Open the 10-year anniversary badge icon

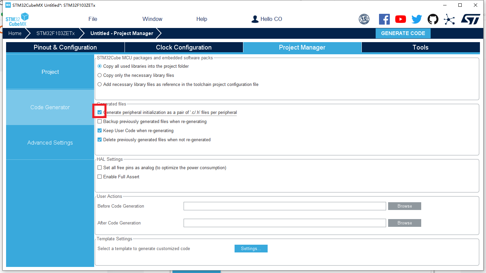pyautogui.click(x=364, y=19)
